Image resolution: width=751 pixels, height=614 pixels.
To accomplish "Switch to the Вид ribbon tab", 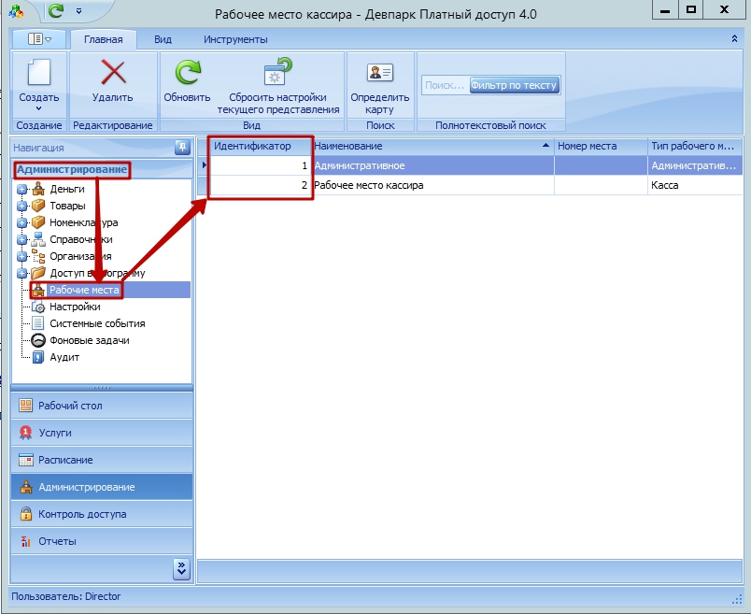I will (x=163, y=39).
